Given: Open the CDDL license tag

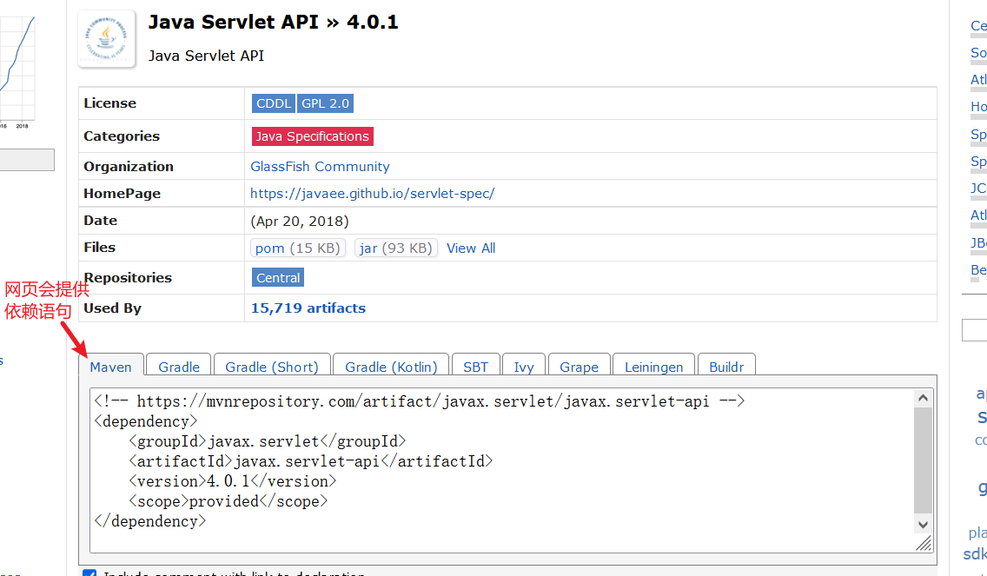Looking at the screenshot, I should tap(273, 103).
